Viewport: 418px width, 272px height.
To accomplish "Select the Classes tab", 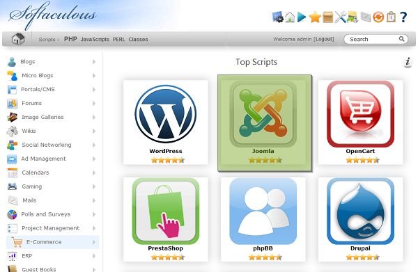I will coord(138,40).
